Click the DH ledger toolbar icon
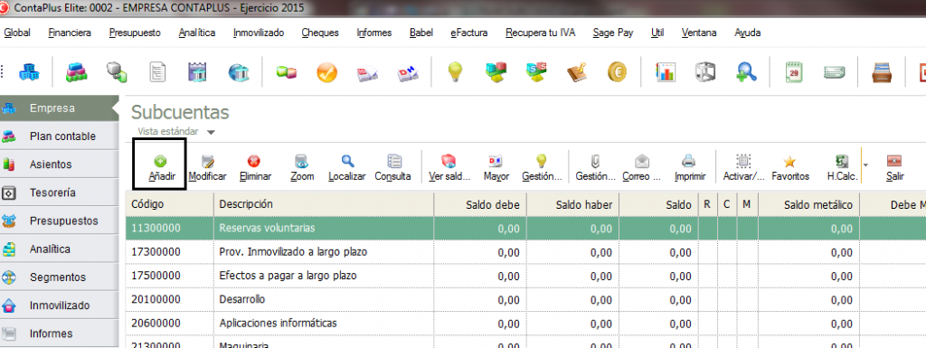Viewport: 926px width, 348px height. click(408, 72)
